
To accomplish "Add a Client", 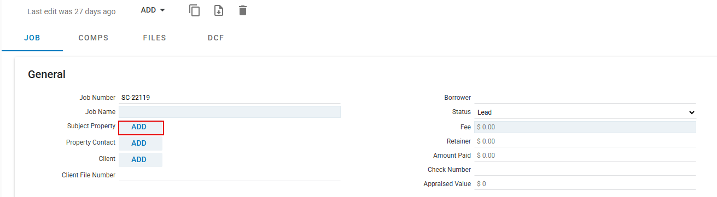I will (x=141, y=159).
